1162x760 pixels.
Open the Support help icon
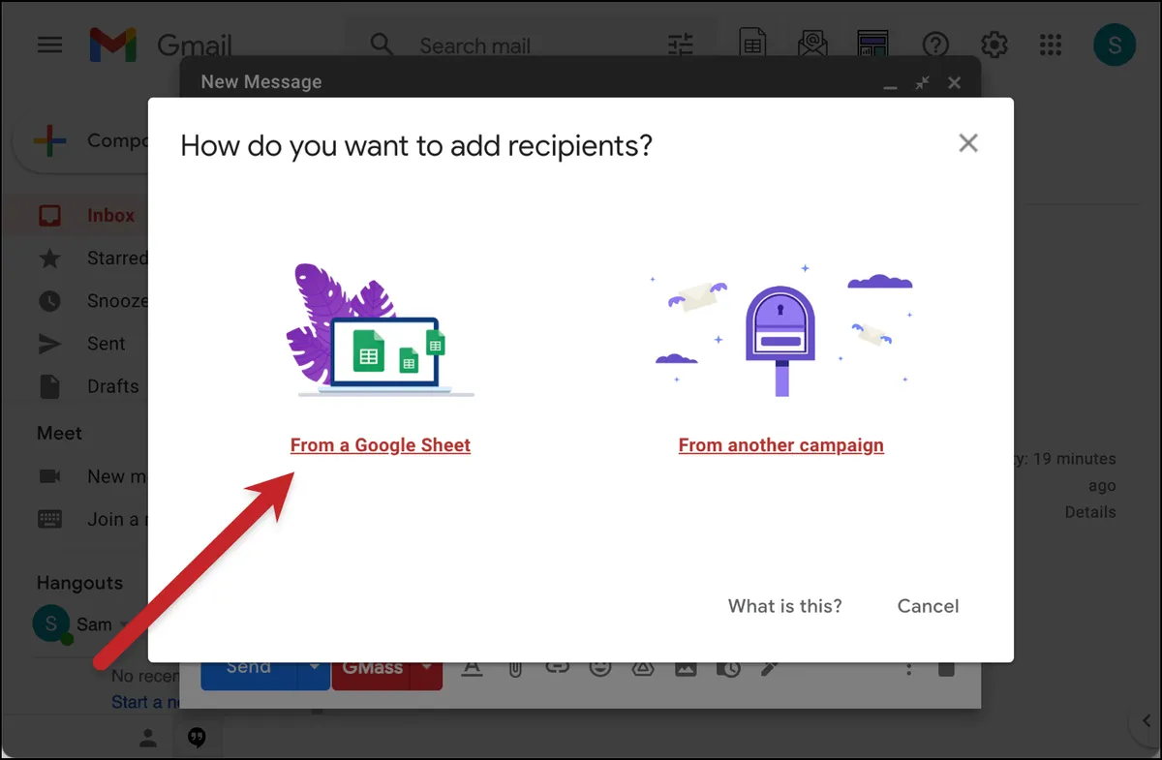pyautogui.click(x=935, y=45)
